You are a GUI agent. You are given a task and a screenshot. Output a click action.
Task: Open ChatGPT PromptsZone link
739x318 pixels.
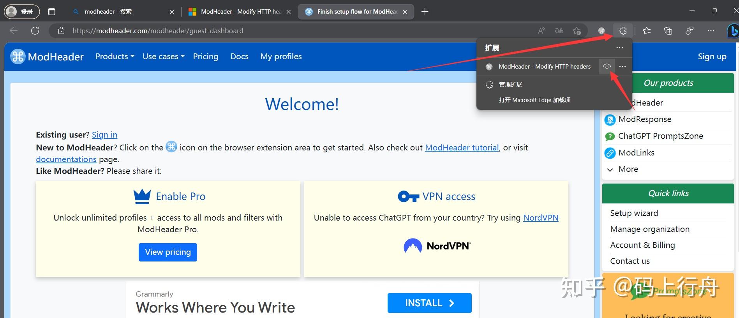661,136
